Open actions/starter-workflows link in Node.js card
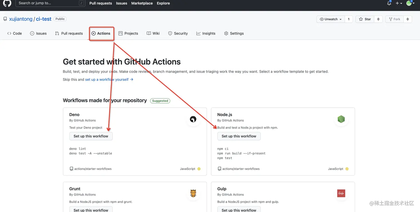 (x=241, y=169)
